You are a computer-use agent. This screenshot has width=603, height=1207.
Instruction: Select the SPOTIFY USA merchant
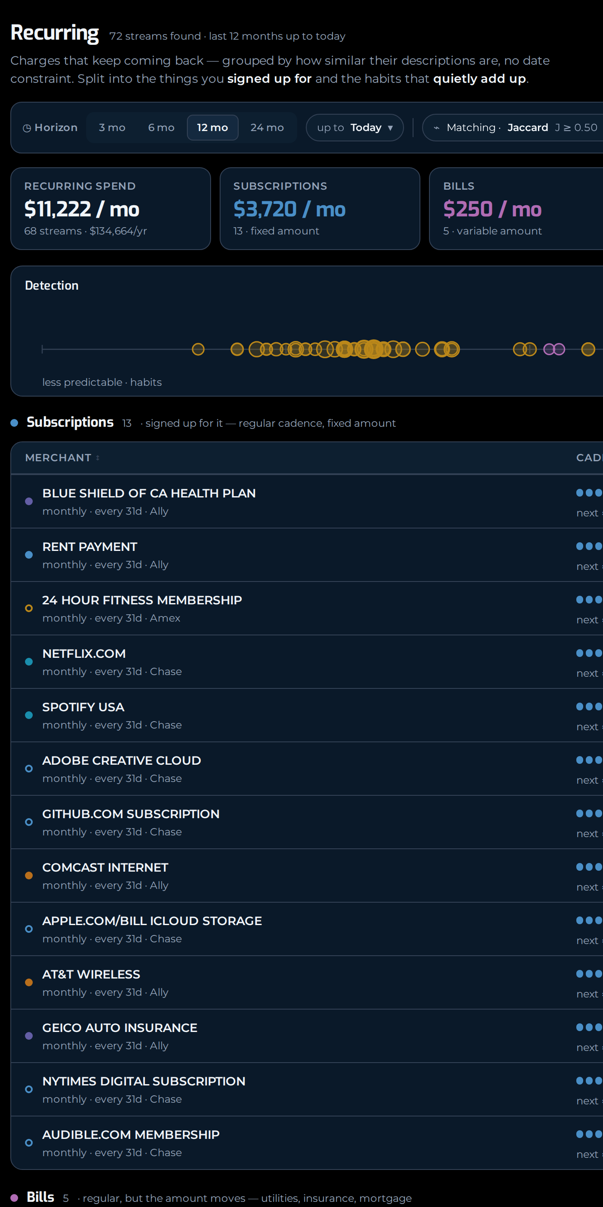pyautogui.click(x=83, y=707)
